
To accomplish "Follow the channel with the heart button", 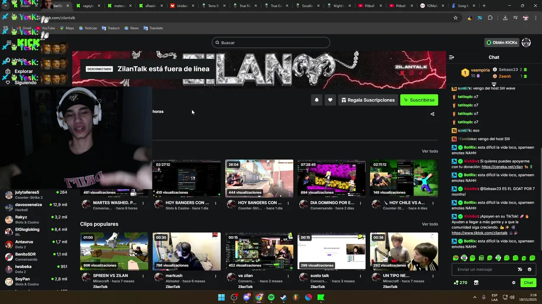I will pos(330,100).
